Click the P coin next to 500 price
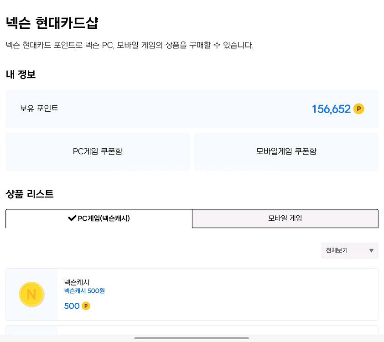 [x=86, y=306]
